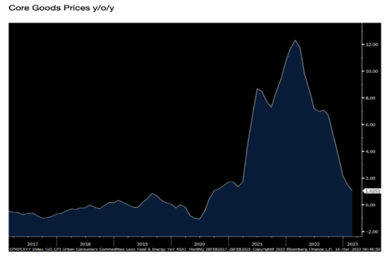
Task: Click the 2021 x-axis year label
Action: coord(257,243)
